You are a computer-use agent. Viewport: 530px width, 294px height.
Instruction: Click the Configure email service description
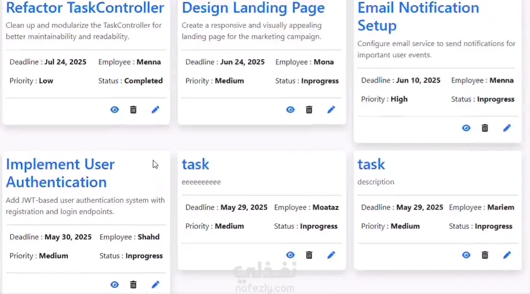point(436,49)
